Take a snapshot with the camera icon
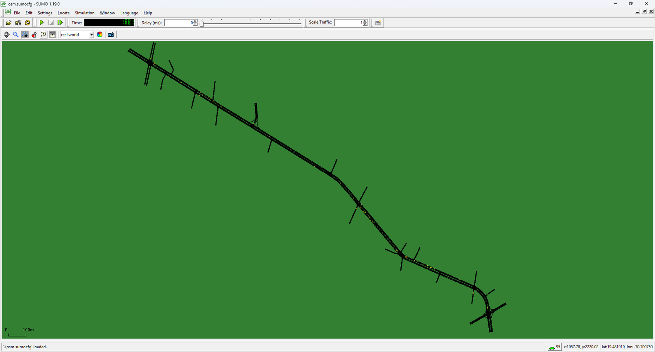The height and width of the screenshot is (352, 655). 111,35
